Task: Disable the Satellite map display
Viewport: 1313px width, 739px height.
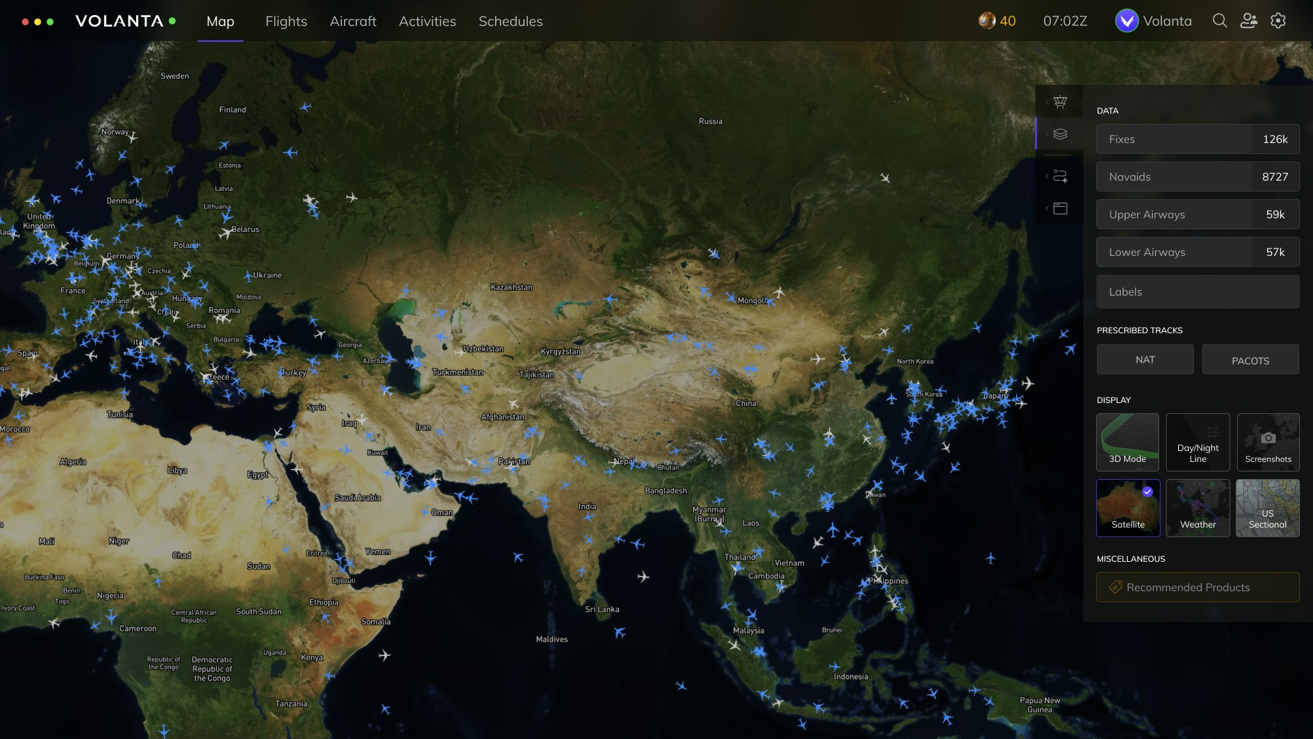Action: [1128, 508]
